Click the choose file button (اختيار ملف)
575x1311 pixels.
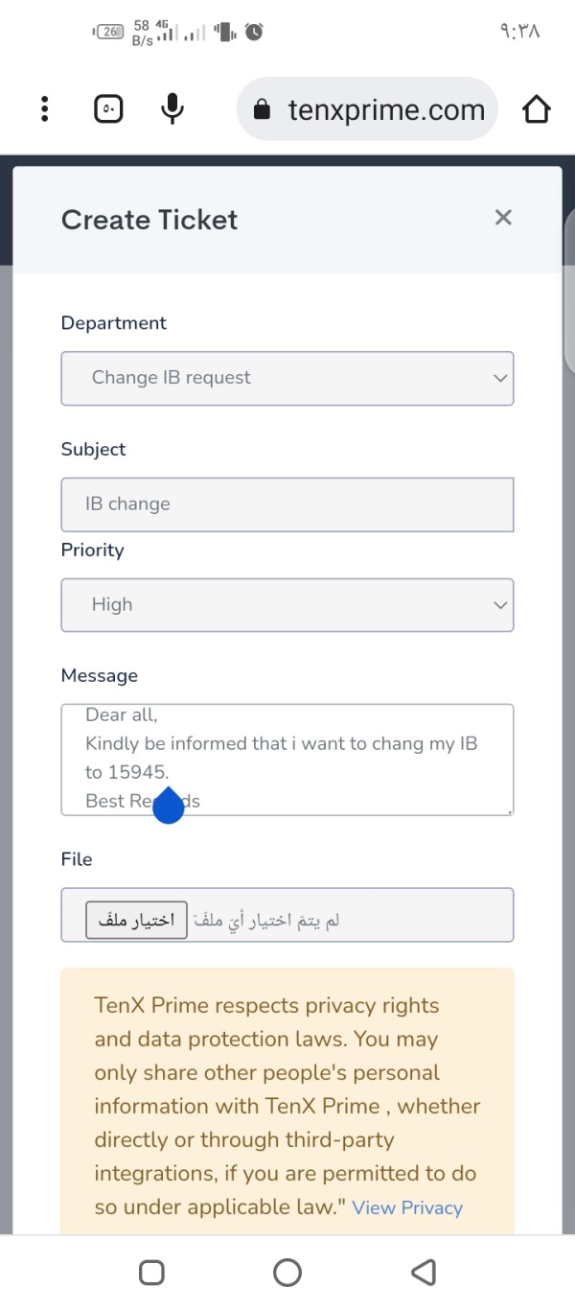click(136, 921)
